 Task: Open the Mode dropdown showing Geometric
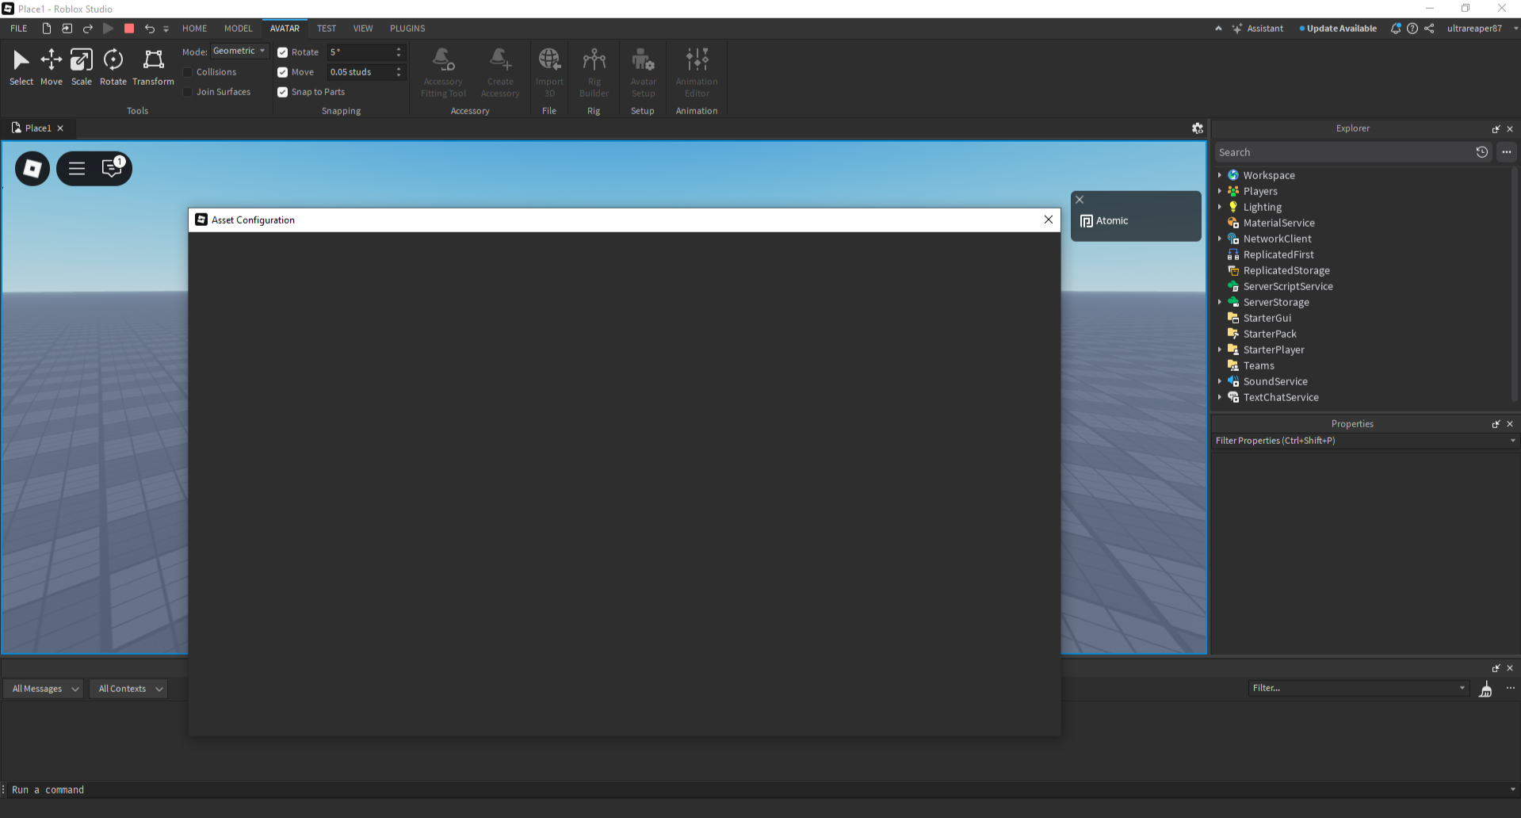239,51
